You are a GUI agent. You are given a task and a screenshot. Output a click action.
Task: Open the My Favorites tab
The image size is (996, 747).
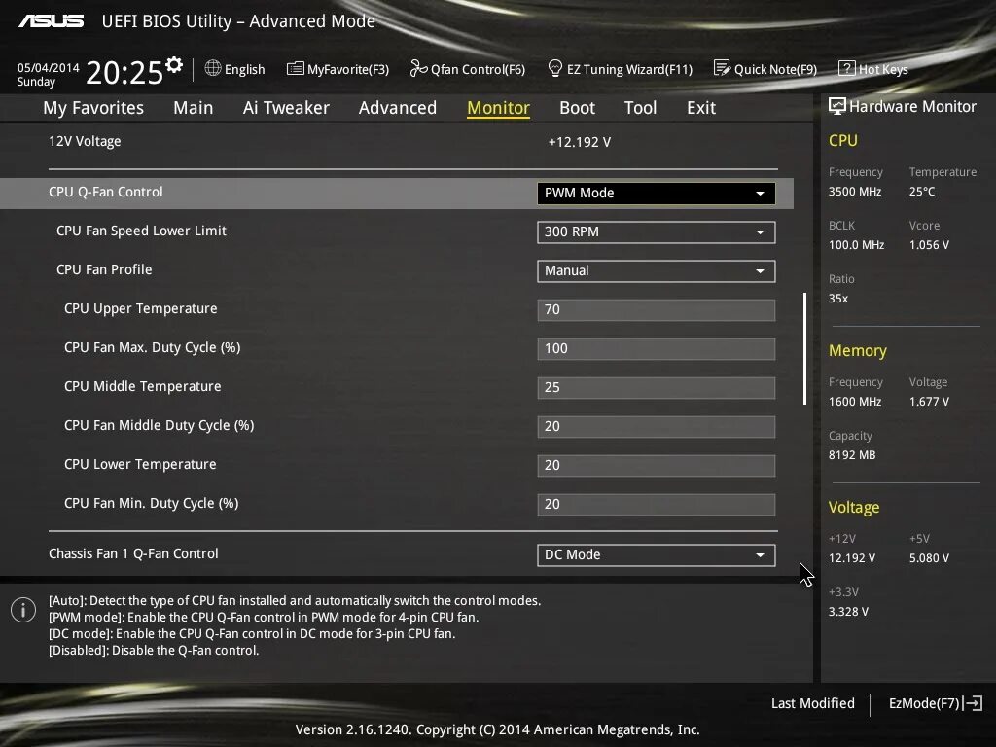(x=93, y=108)
